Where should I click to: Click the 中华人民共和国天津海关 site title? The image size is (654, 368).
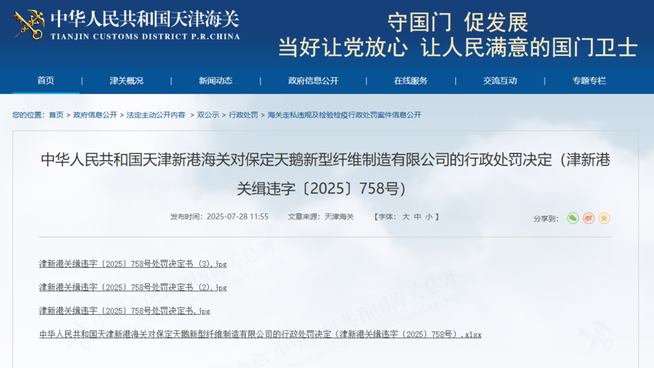click(144, 19)
